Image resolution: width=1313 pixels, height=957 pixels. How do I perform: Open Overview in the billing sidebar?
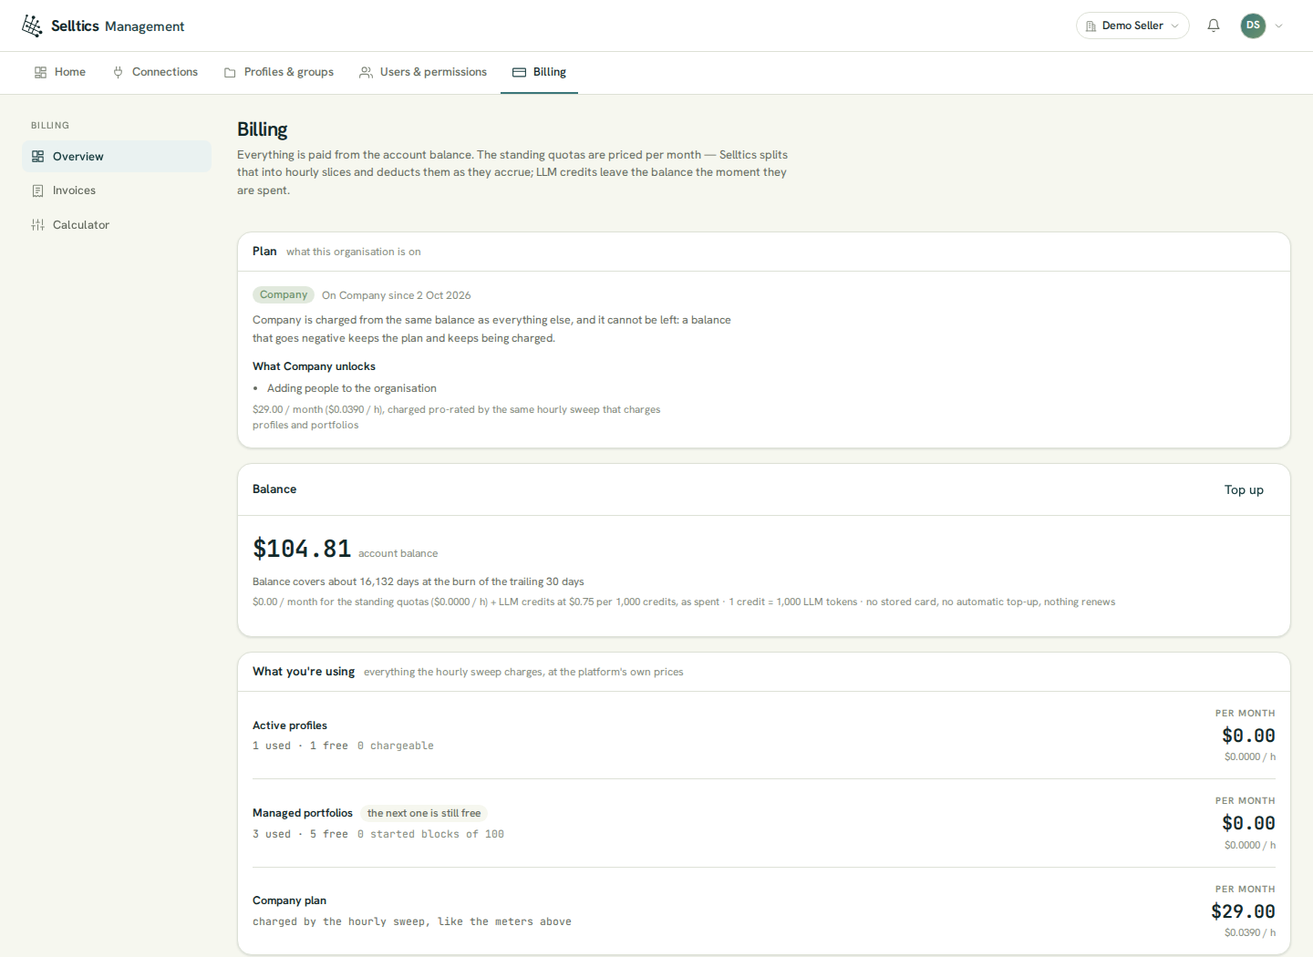click(x=117, y=157)
